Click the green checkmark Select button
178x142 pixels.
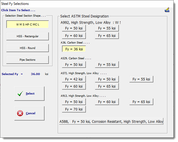pos(29,94)
